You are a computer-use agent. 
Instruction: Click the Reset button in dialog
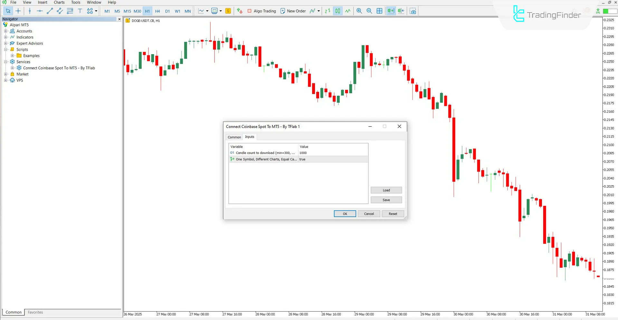(393, 214)
